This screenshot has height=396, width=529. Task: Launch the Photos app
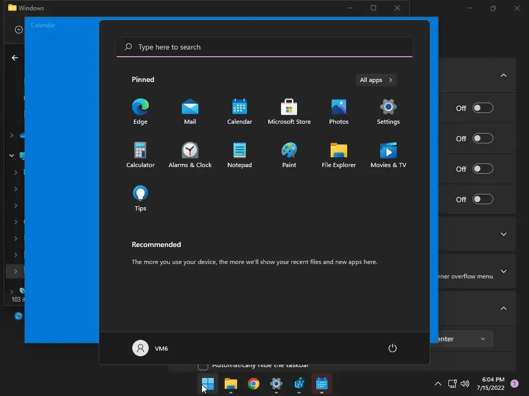(x=339, y=112)
